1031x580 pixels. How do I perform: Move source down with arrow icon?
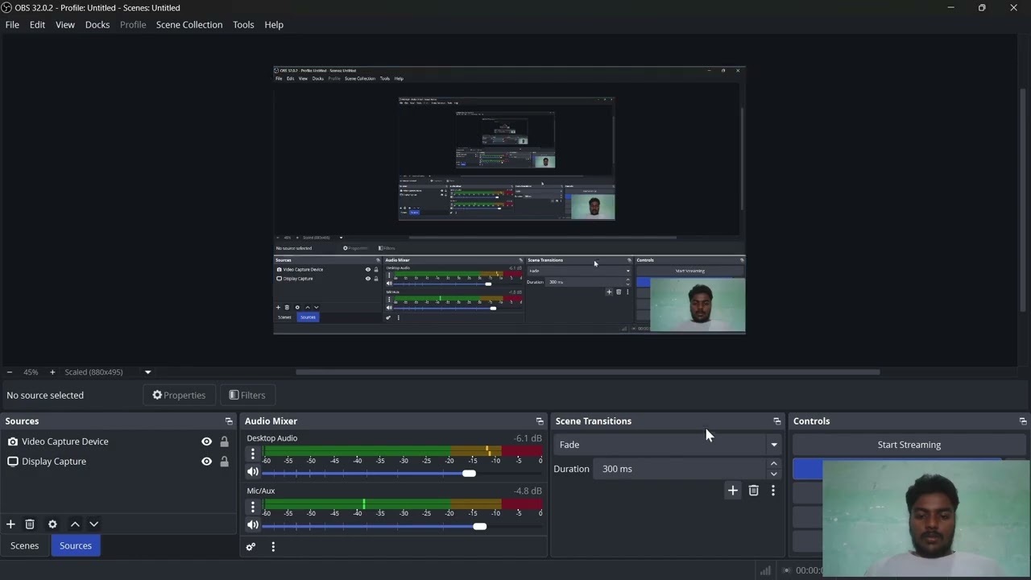93,524
